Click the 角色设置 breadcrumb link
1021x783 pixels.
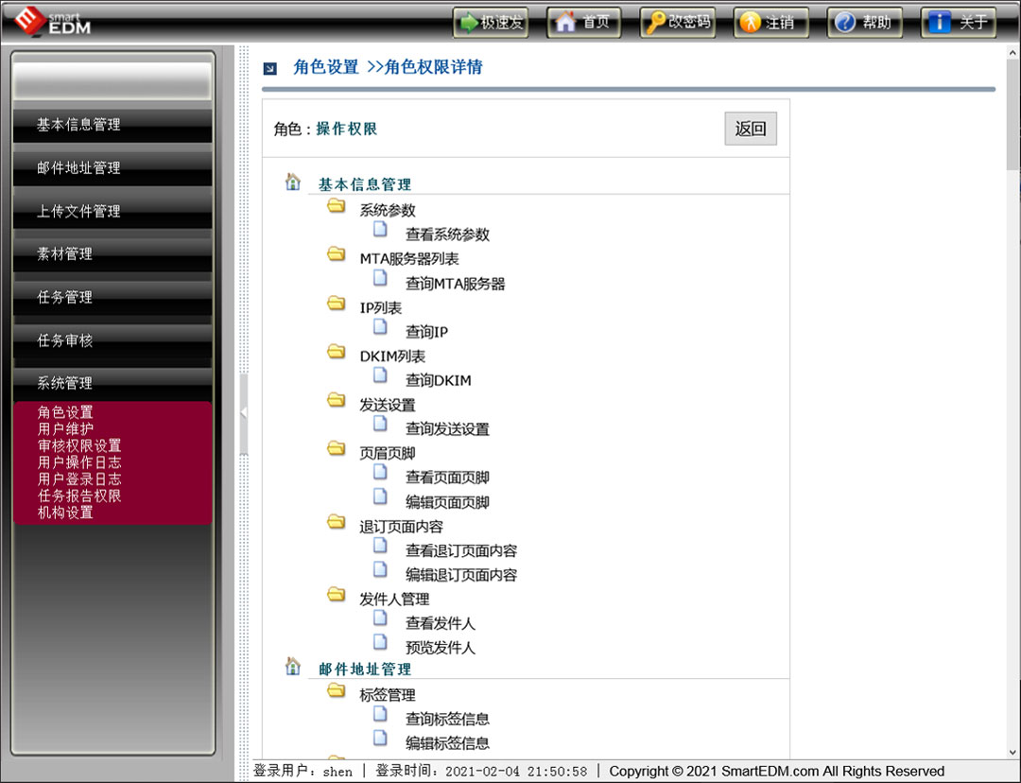(325, 66)
